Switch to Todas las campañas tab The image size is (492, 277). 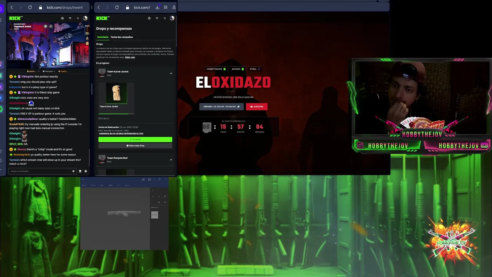coord(121,37)
